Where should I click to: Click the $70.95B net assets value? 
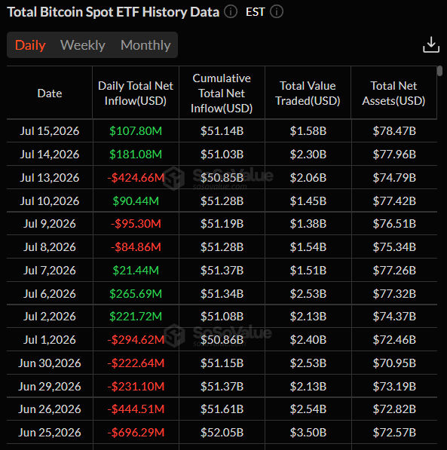394,363
